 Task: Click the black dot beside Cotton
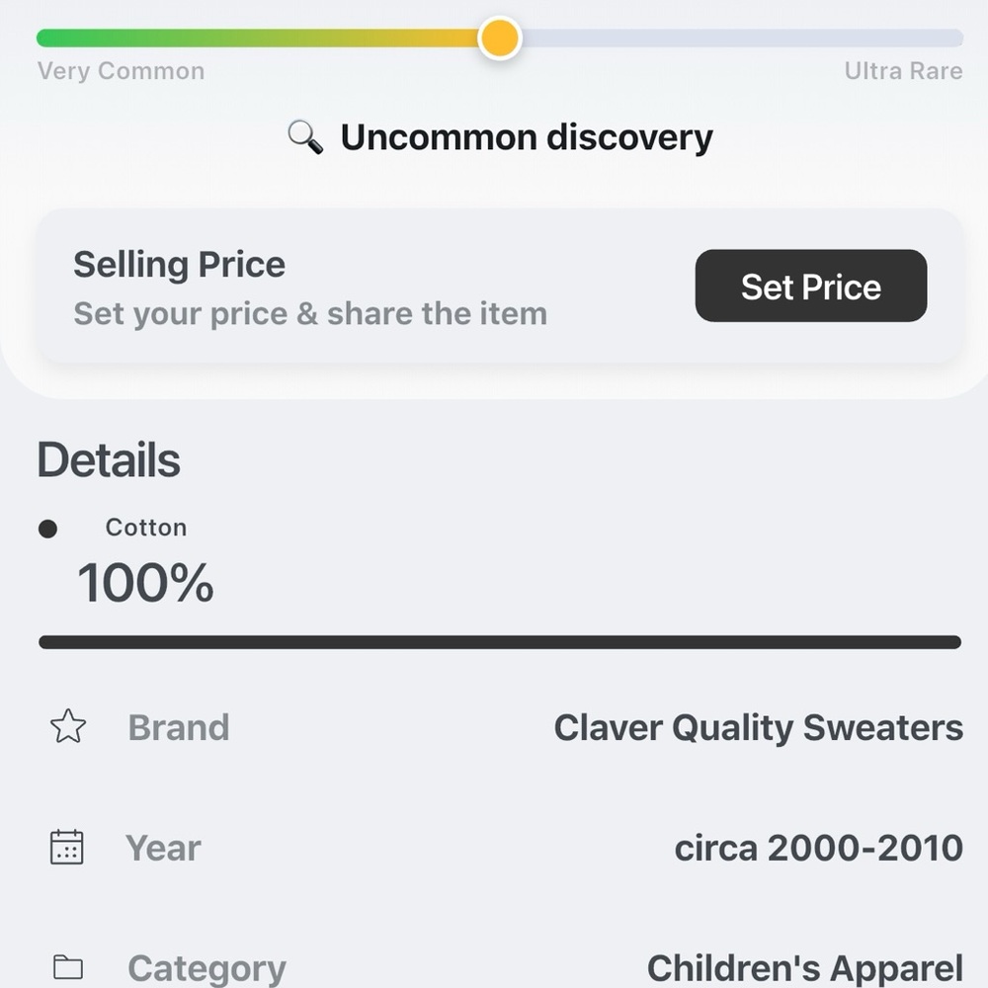tap(47, 529)
